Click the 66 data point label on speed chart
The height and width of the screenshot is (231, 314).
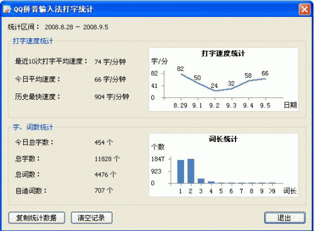tap(265, 73)
